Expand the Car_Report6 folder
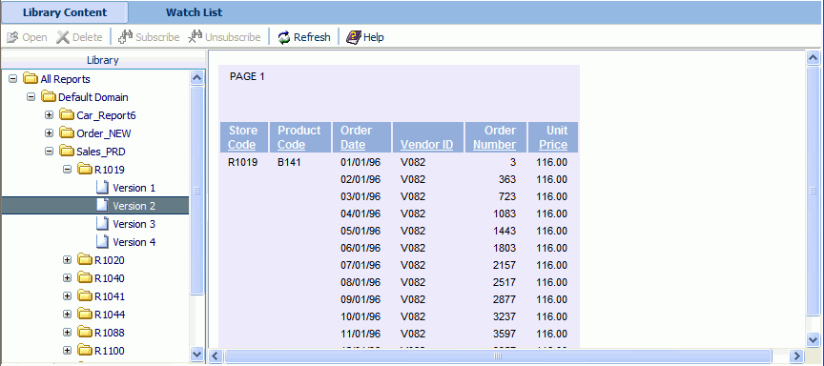Image resolution: width=824 pixels, height=366 pixels. (50, 115)
